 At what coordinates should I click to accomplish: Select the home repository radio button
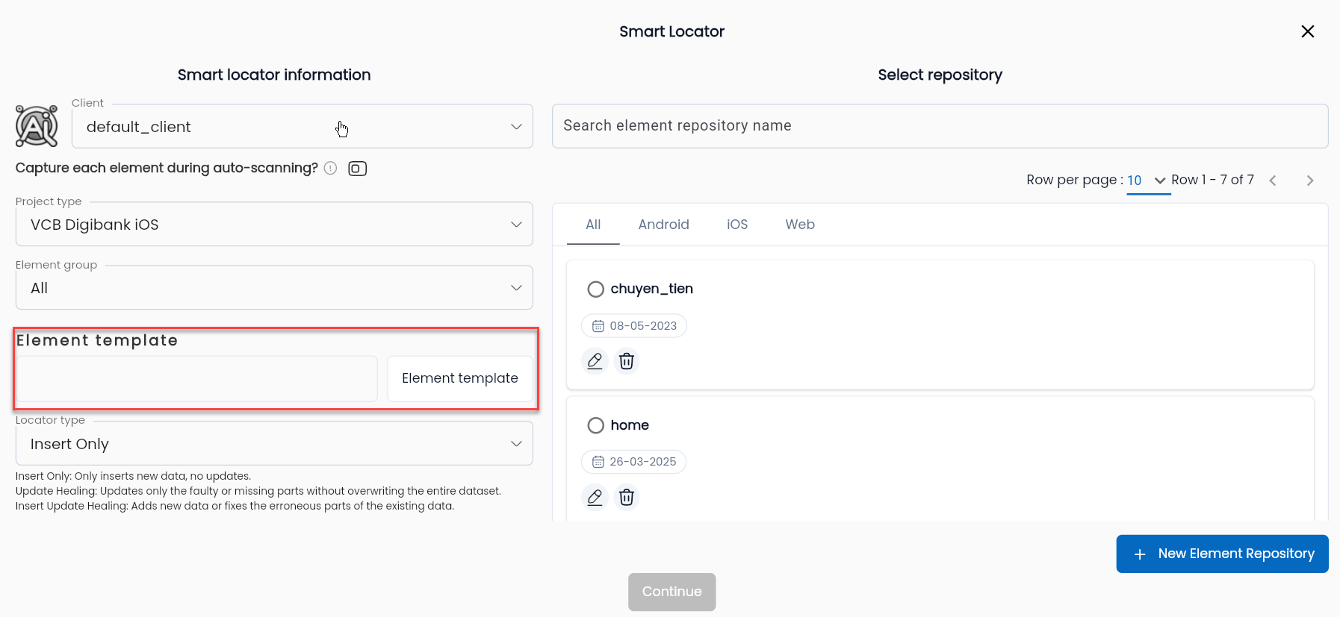[595, 425]
